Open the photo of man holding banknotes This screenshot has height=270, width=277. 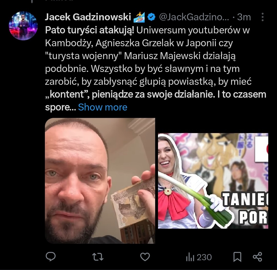pos(100,181)
